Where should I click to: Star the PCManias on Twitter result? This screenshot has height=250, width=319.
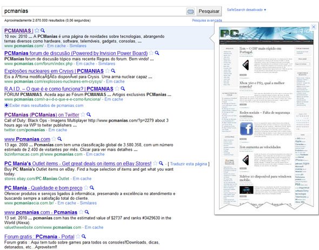(83, 114)
